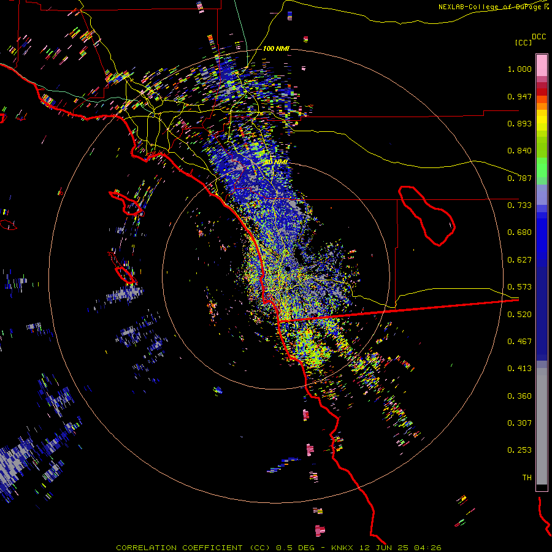552x552 pixels.
Task: Click the 100 NMI range ring label
Action: tap(277, 48)
